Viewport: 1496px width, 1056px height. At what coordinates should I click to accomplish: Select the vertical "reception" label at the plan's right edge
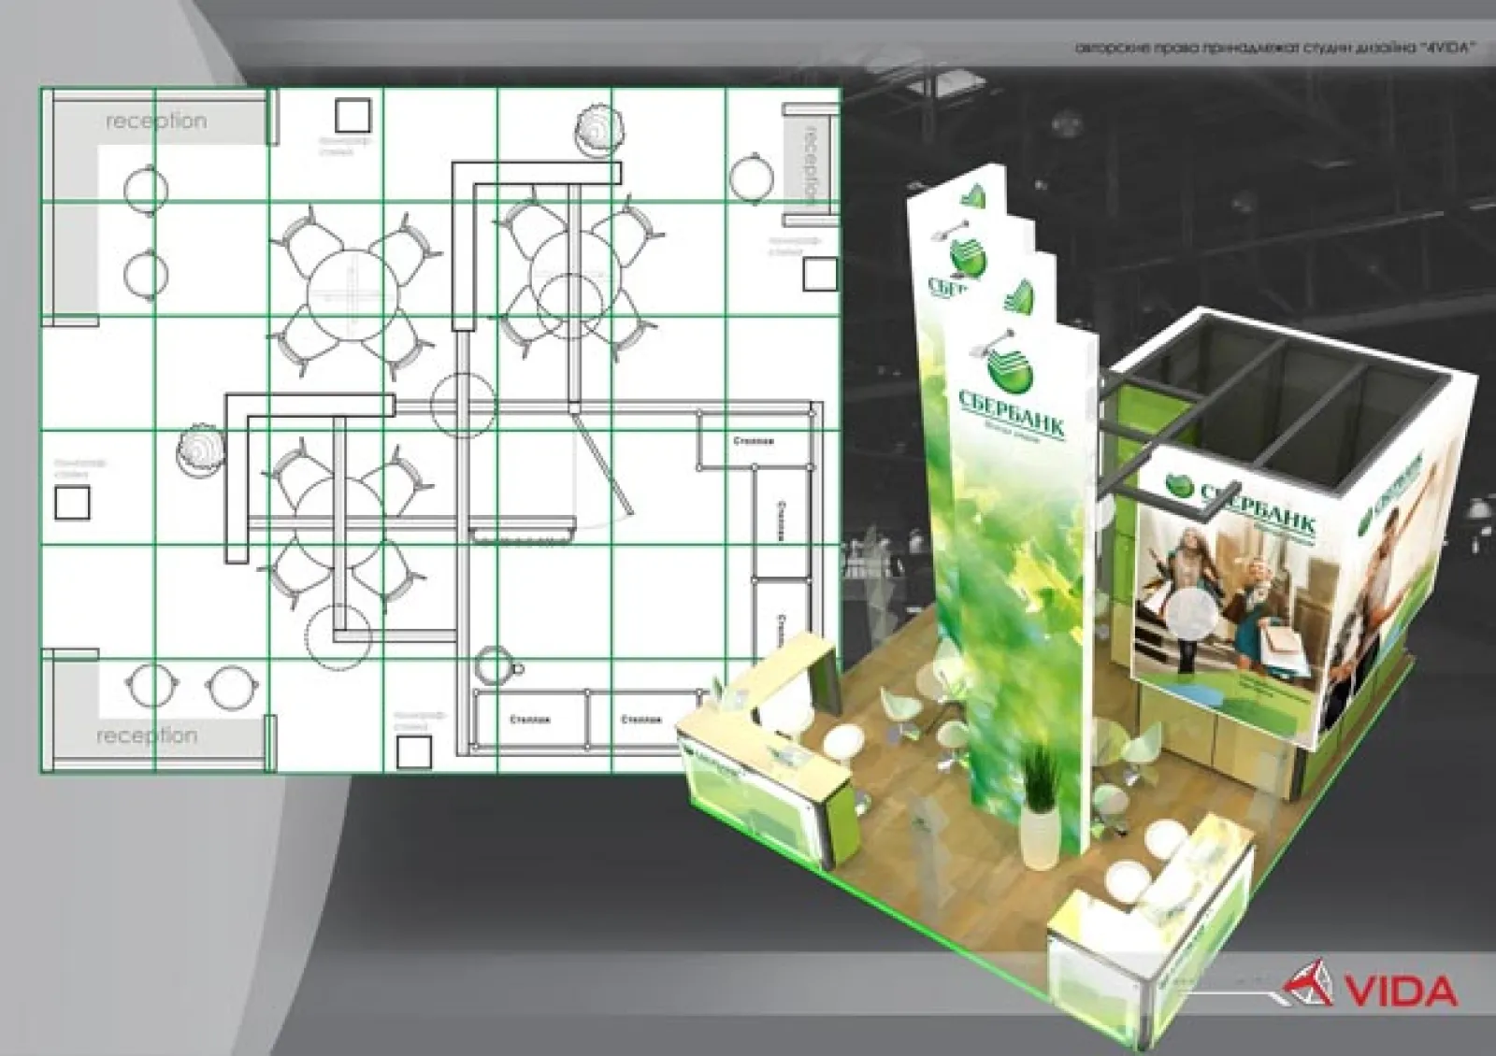click(810, 164)
